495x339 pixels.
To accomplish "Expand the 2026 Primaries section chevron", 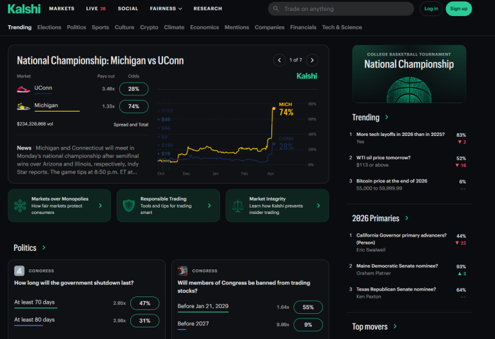I will (407, 218).
